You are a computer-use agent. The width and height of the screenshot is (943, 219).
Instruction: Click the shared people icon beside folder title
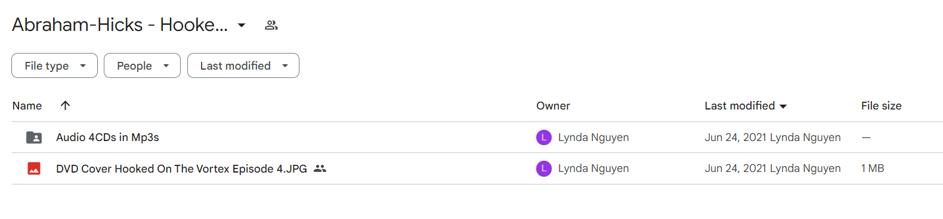click(x=271, y=25)
